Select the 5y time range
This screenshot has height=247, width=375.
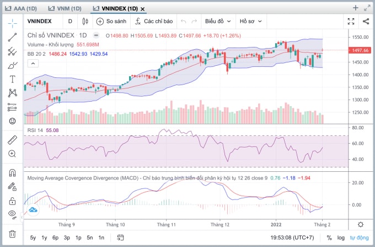33,238
